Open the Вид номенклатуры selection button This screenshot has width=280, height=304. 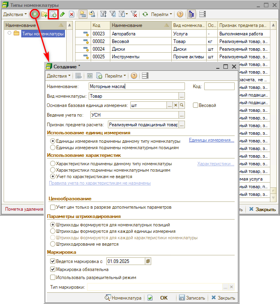point(182,96)
